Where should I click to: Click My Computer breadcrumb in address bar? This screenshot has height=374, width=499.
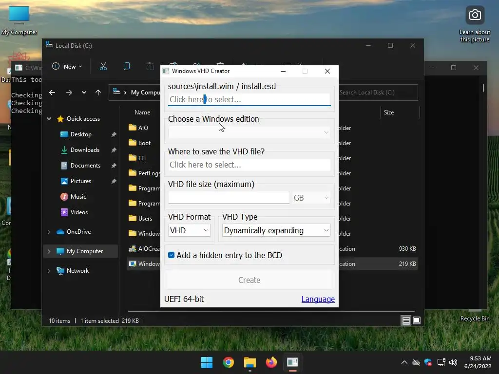[x=145, y=93]
